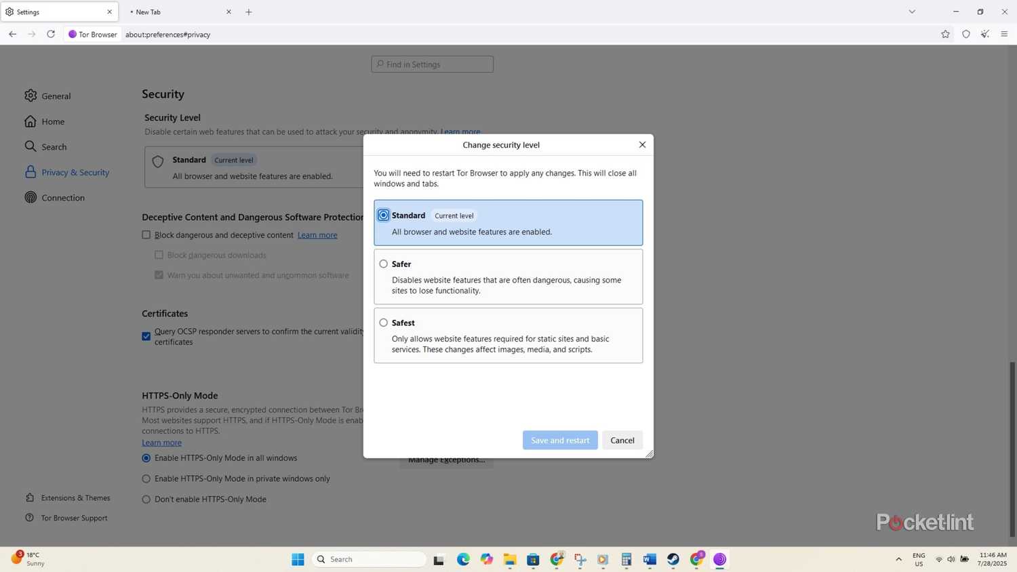Viewport: 1017px width, 572px height.
Task: Select the Privacy & Security lock icon
Action: click(30, 172)
